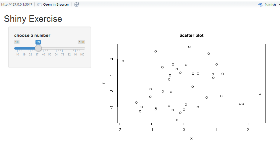Click slider tick labeled 91

[75, 55]
